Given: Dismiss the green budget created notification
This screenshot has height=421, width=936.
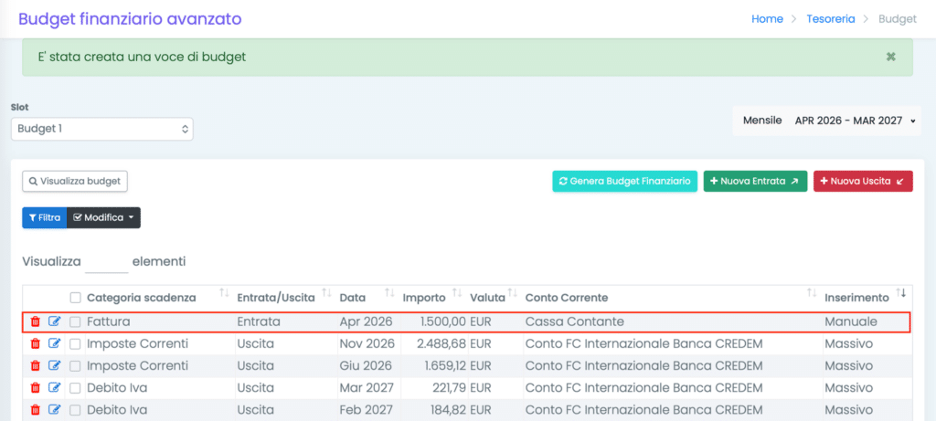Looking at the screenshot, I should pos(891,57).
